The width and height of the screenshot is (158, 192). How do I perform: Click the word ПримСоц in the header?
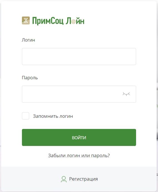(48, 21)
